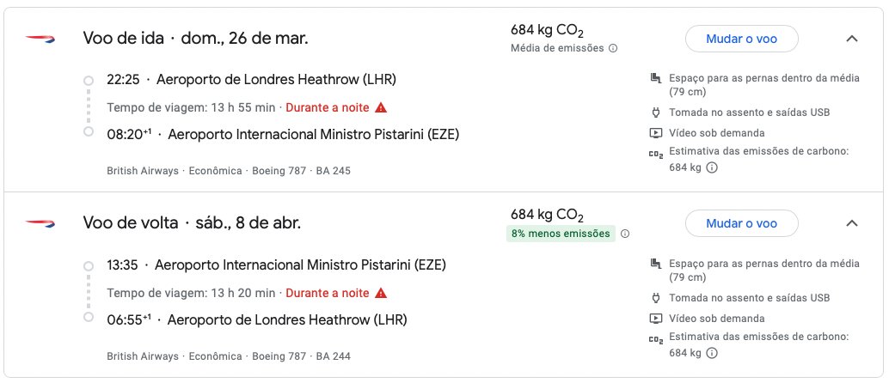Screen dimensions: 889x383
Task: Change the outbound flight with Mudar o voo
Action: pyautogui.click(x=742, y=40)
